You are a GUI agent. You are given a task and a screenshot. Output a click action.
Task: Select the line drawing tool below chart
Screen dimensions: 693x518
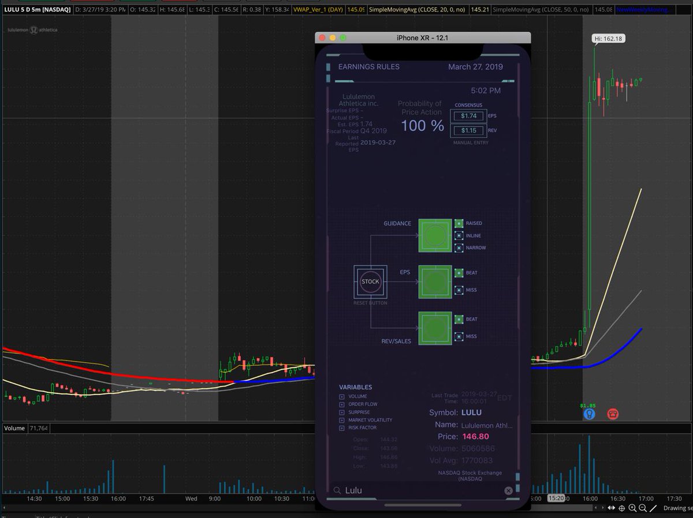click(653, 508)
